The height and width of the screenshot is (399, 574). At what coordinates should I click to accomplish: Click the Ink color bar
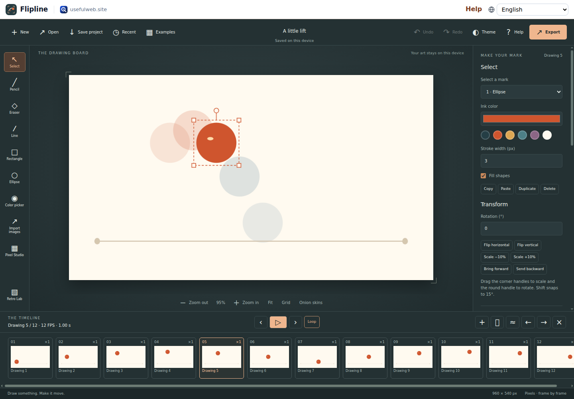(521, 119)
